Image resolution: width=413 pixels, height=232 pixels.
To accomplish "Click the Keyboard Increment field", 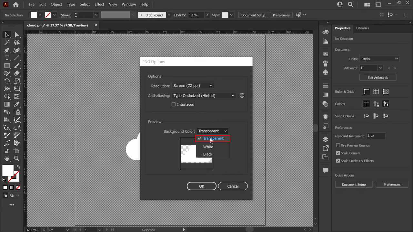I will (376, 136).
